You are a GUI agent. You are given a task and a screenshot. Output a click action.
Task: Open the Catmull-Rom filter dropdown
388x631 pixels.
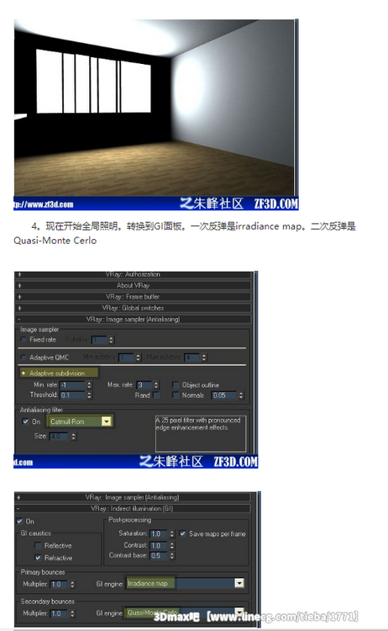(x=106, y=422)
